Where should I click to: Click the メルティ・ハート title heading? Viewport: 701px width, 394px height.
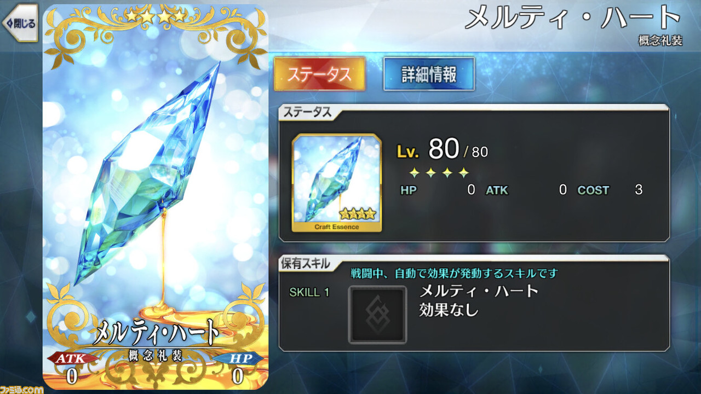(x=572, y=18)
